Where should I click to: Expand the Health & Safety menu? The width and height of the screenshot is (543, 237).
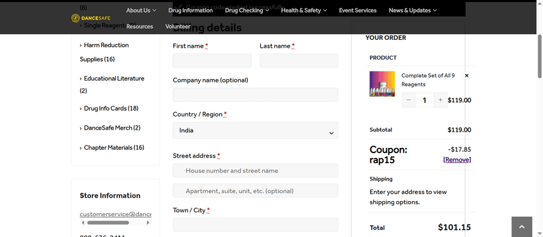[x=304, y=10]
